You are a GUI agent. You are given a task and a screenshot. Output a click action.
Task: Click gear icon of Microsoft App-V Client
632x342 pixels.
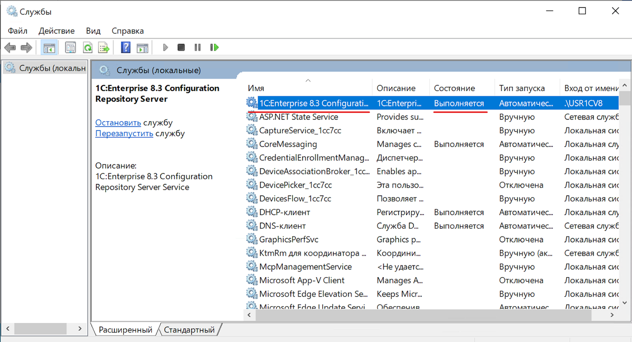(x=252, y=280)
